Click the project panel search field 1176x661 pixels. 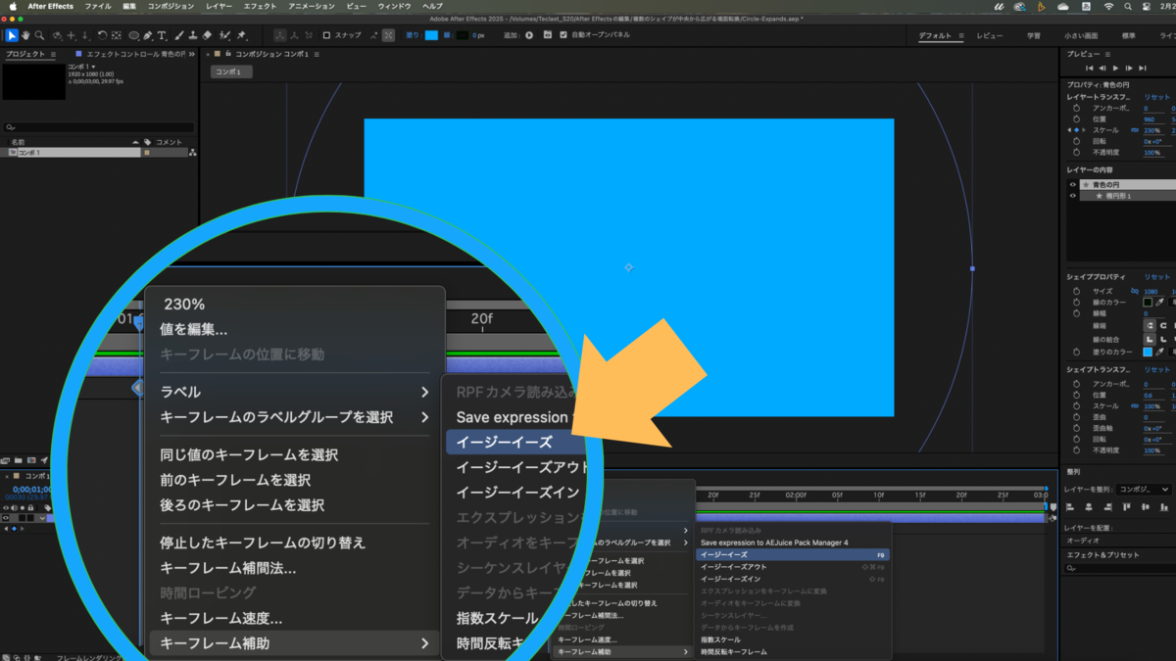[x=98, y=127]
